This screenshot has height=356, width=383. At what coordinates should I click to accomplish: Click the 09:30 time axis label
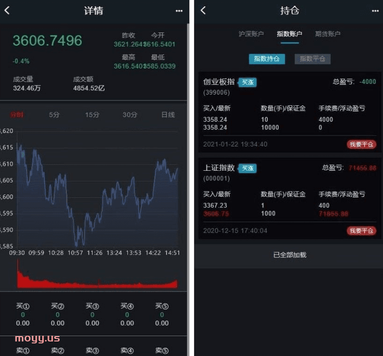click(x=17, y=253)
